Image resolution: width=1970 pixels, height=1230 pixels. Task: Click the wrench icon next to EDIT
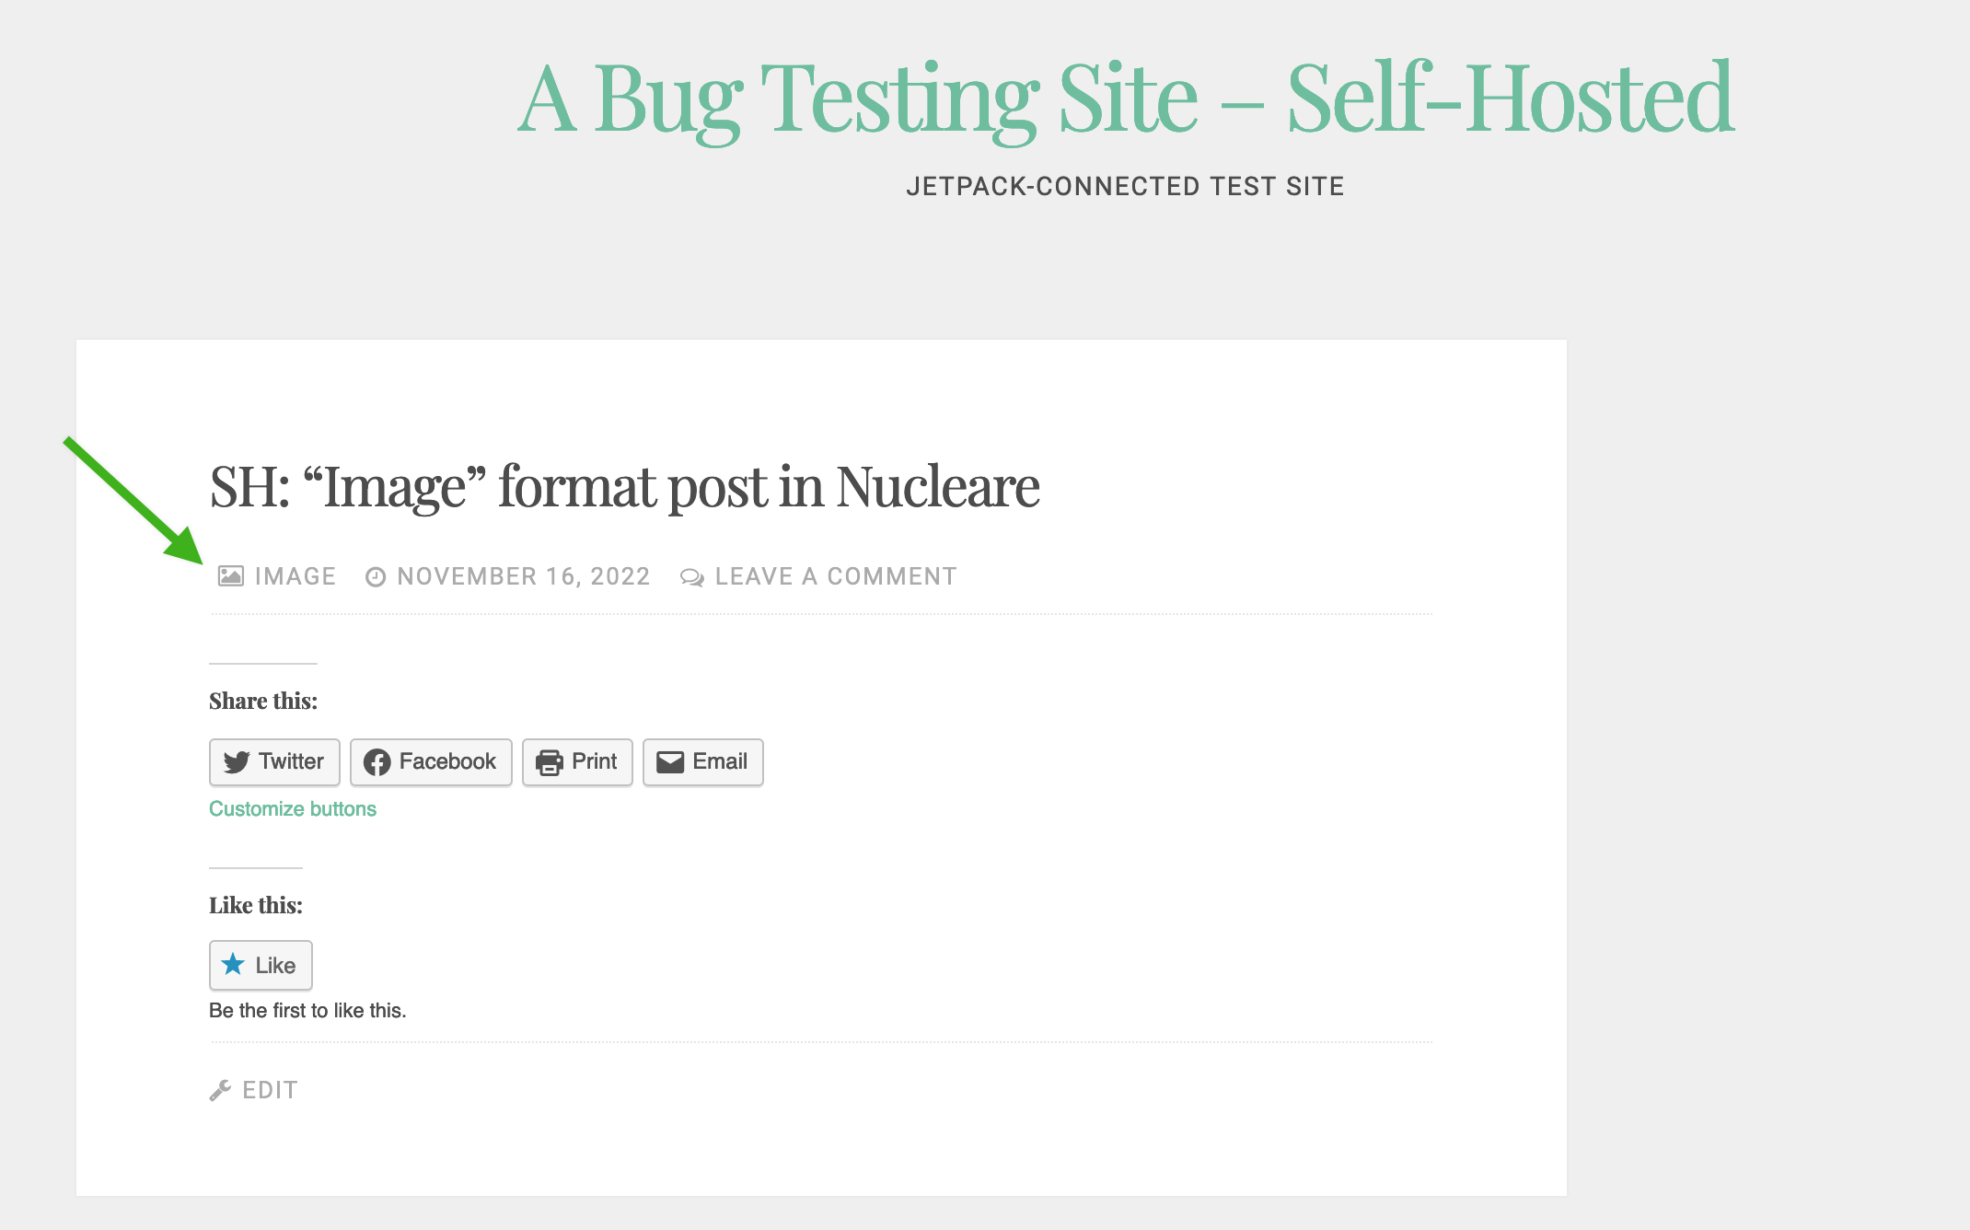pos(220,1089)
